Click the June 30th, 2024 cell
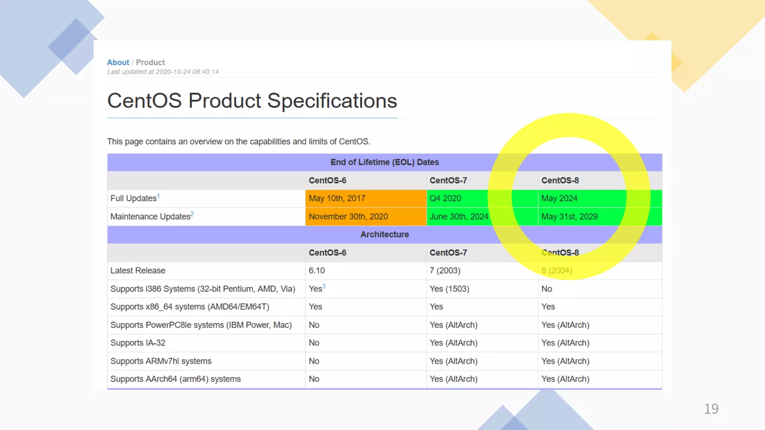The image size is (765, 430). [x=459, y=216]
